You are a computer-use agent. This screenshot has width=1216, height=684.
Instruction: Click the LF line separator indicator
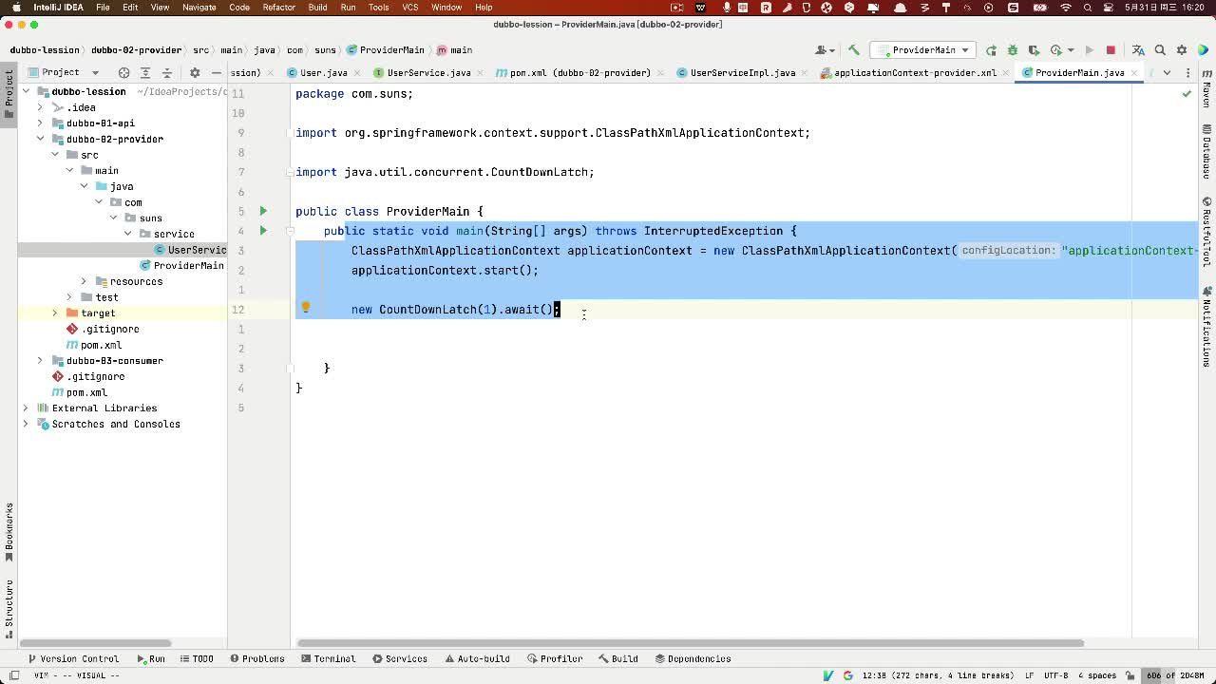pyautogui.click(x=1029, y=675)
